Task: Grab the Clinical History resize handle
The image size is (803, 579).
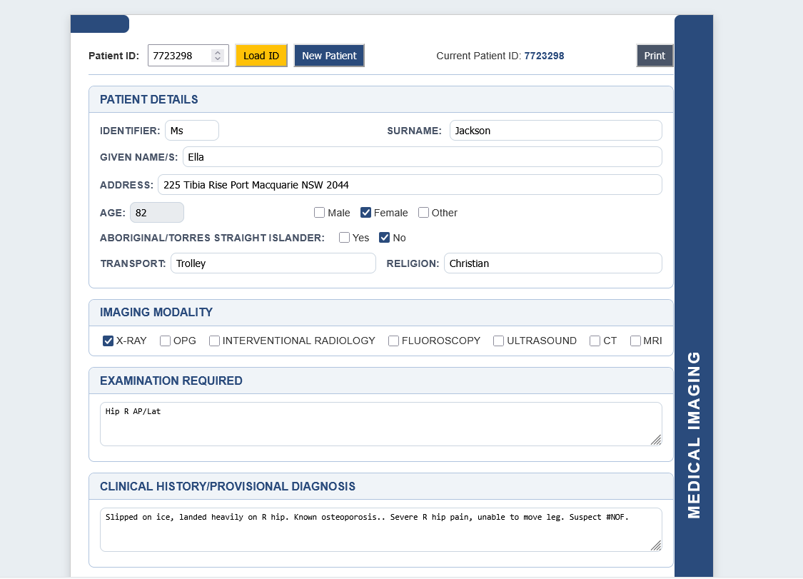Action: 656,545
